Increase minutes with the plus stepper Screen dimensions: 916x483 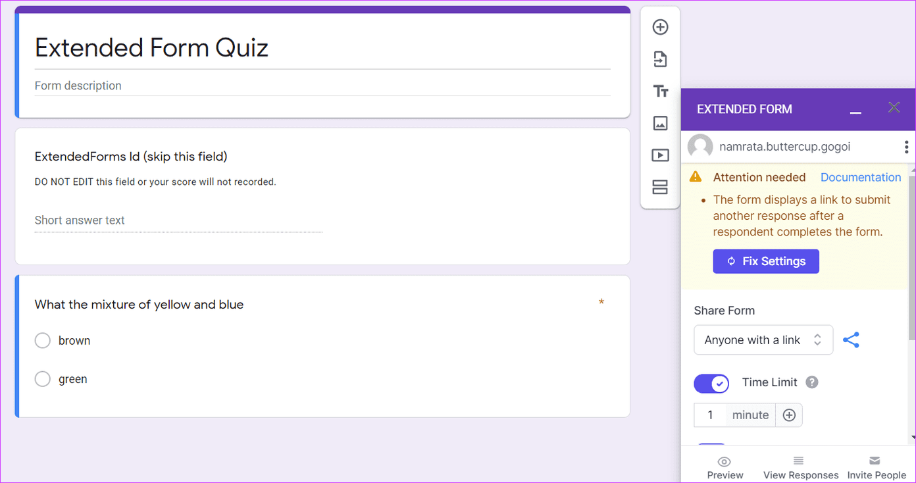coord(789,415)
